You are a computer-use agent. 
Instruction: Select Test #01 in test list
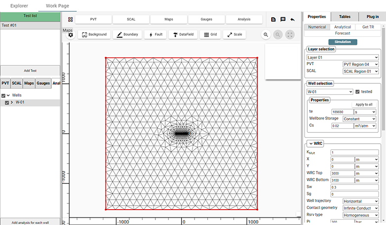click(x=30, y=25)
